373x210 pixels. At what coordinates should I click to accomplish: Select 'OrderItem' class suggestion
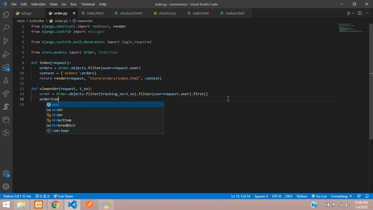click(105, 120)
